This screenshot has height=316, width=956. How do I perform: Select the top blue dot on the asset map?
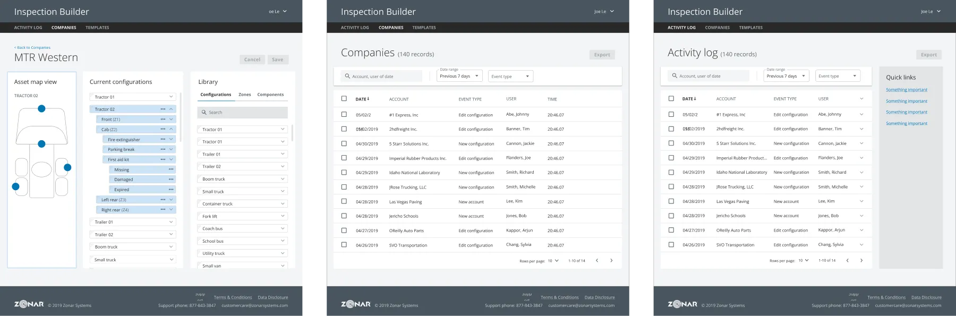pyautogui.click(x=41, y=108)
